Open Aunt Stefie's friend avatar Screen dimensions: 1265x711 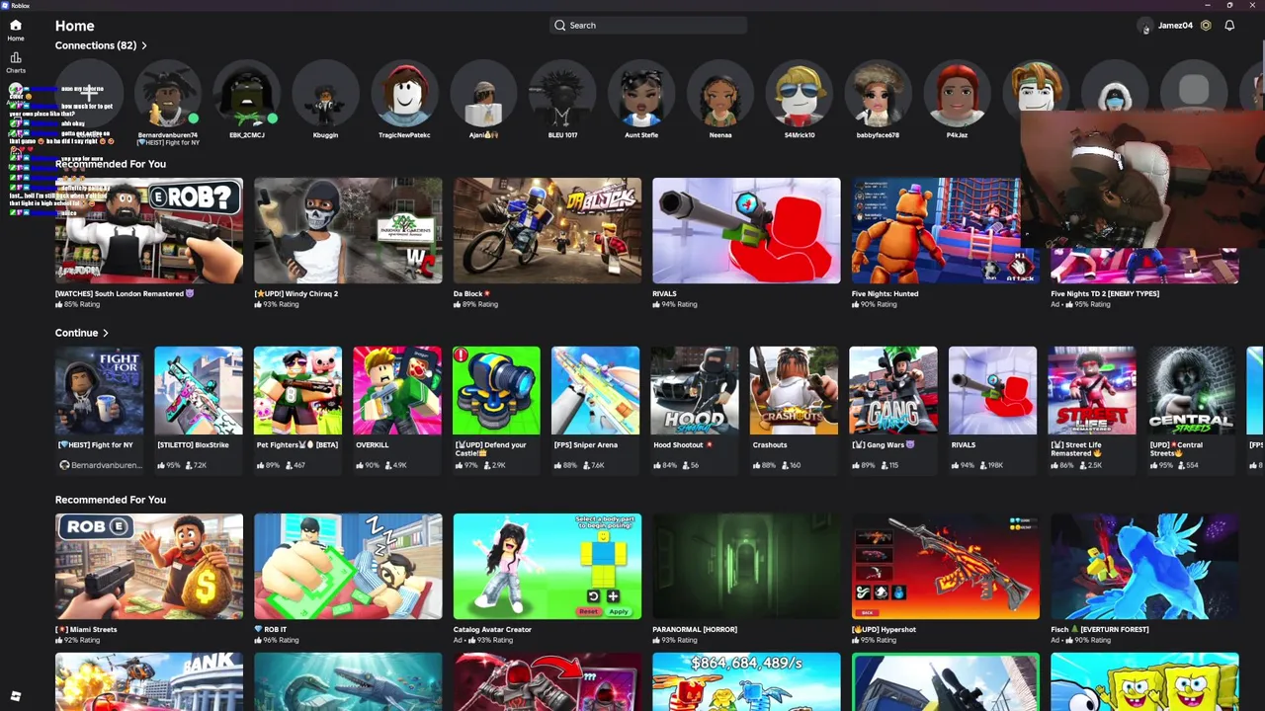(641, 94)
